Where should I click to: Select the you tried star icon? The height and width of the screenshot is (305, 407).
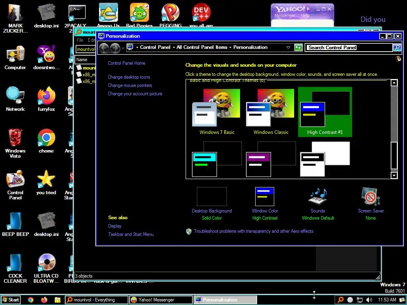pyautogui.click(x=46, y=182)
